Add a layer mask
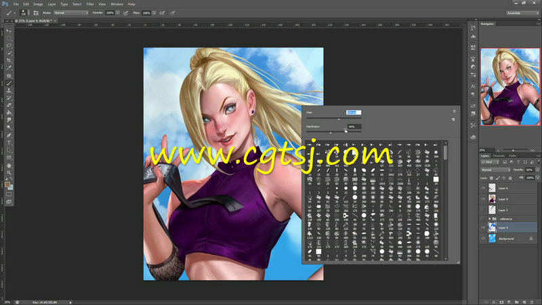 501,302
